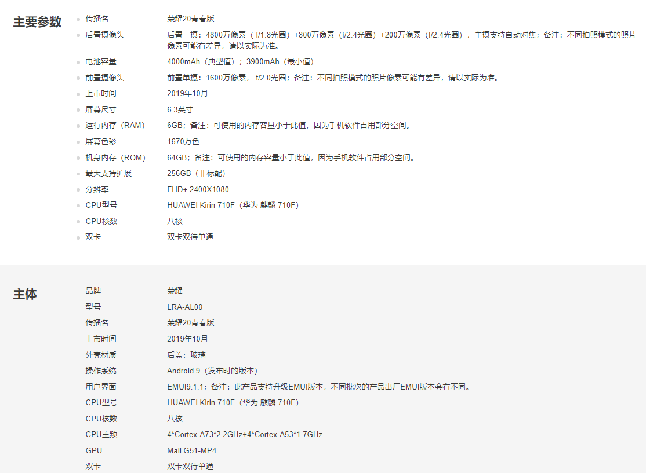Select 八核 value in 主要参数 section
Viewport: 646px width, 473px height.
(175, 221)
